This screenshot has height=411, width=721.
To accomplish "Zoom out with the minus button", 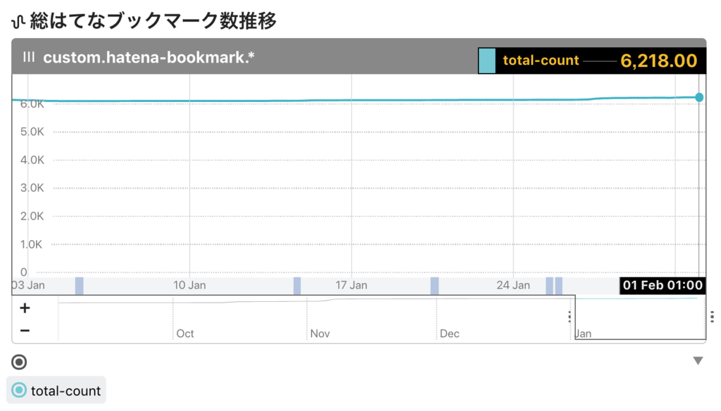I will tap(25, 331).
